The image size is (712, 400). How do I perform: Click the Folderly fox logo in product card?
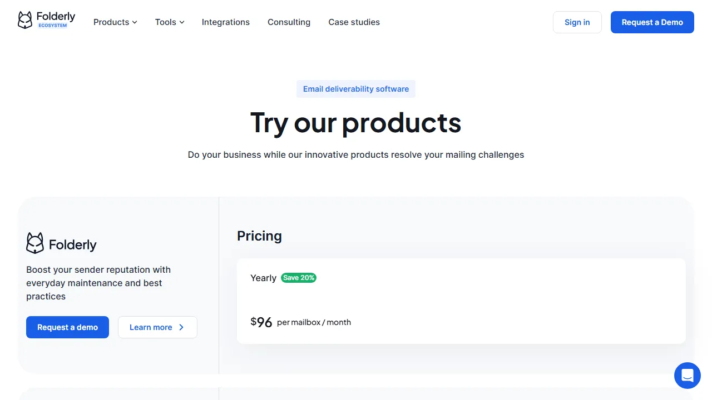[61, 243]
